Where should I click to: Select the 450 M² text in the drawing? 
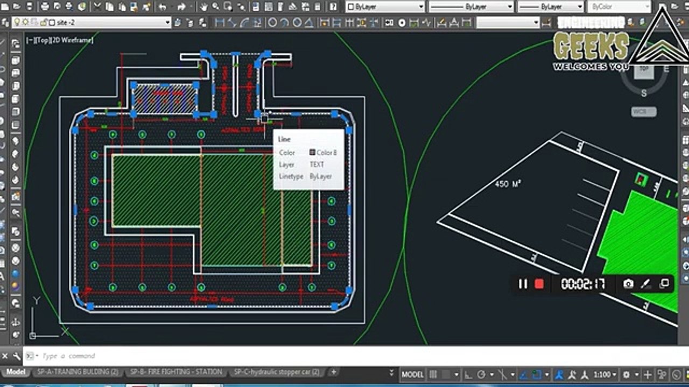pyautogui.click(x=508, y=184)
